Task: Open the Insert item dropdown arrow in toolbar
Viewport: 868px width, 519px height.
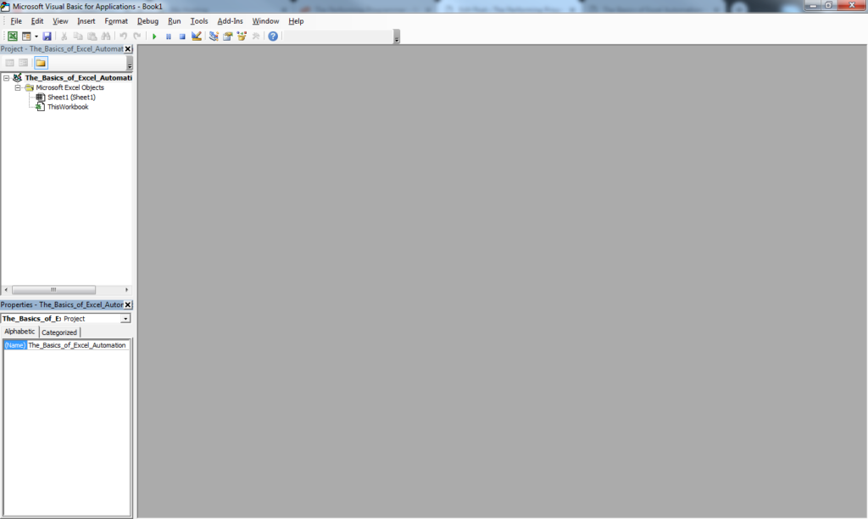Action: point(36,36)
